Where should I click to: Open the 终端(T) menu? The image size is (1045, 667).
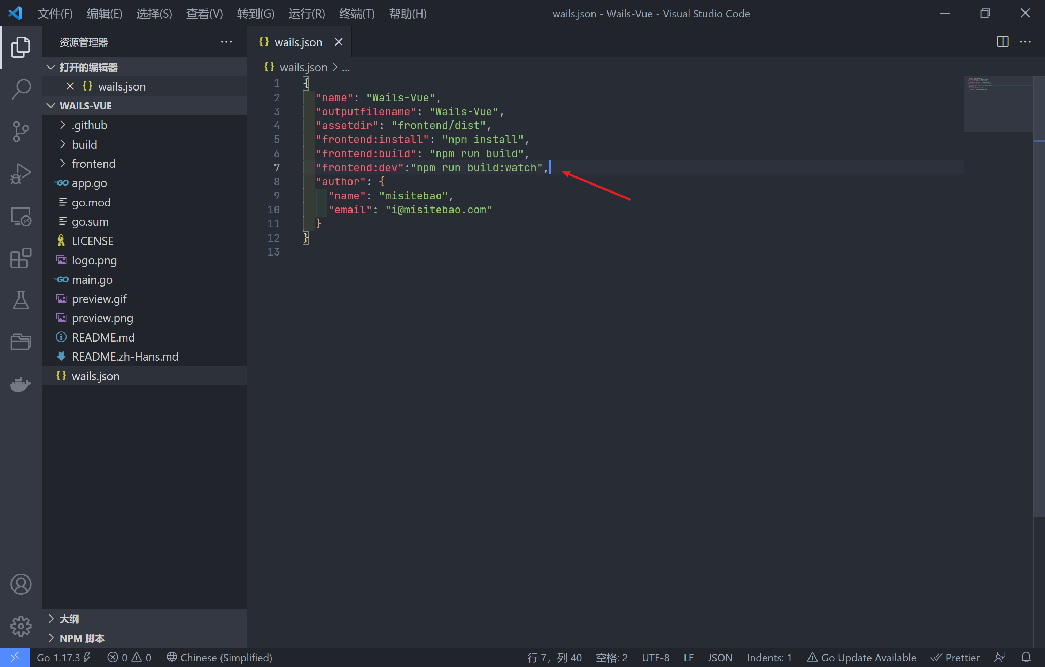(356, 14)
